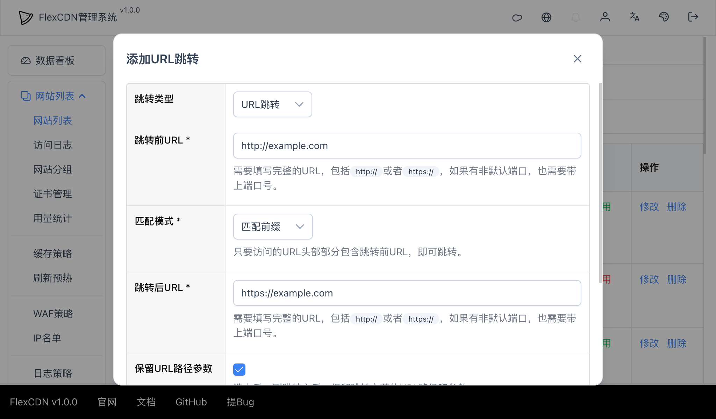The height and width of the screenshot is (419, 716).
Task: Open the 跳转类型 dropdown showing URL跳转
Action: click(x=272, y=104)
